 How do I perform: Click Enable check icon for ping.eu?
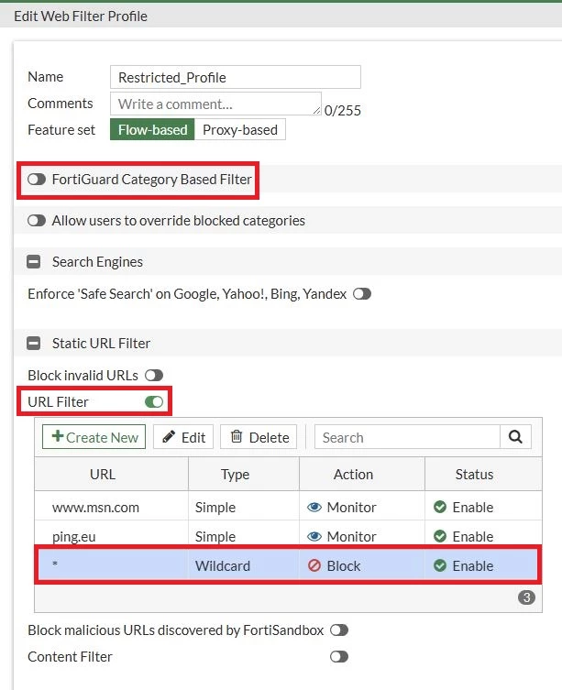coord(440,536)
